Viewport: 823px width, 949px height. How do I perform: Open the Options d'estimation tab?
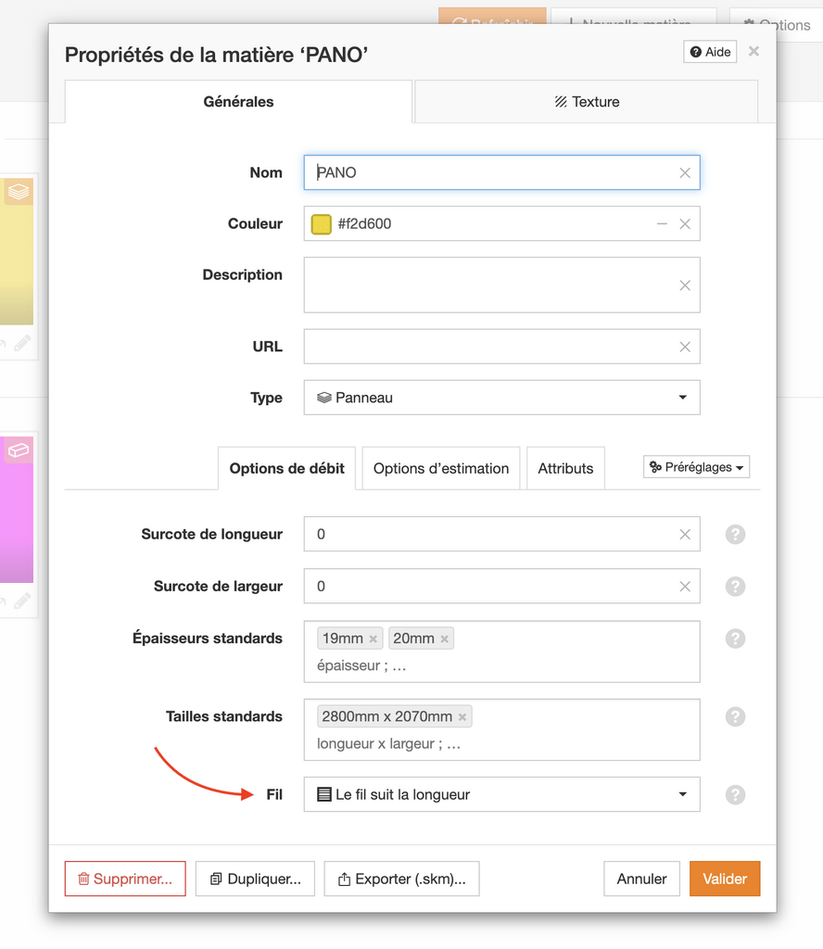[441, 468]
